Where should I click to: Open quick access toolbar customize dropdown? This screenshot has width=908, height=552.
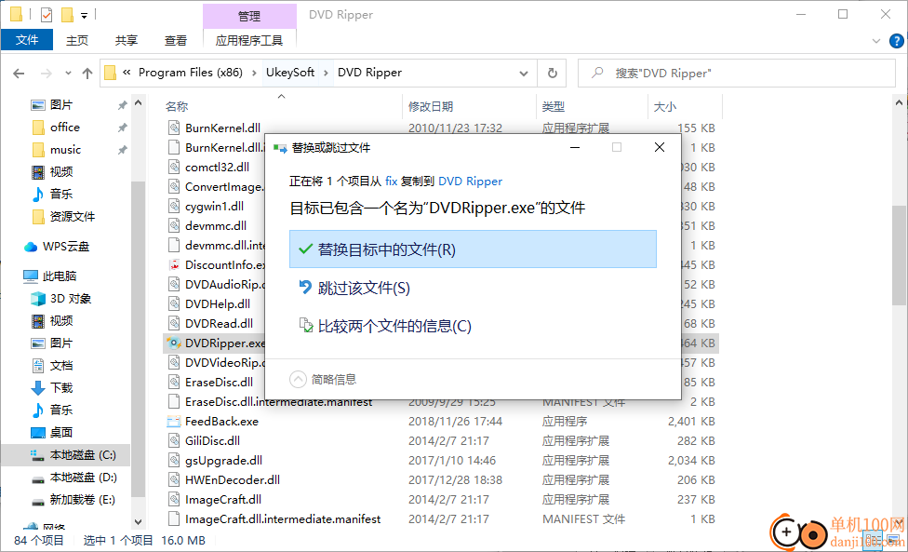click(x=85, y=16)
